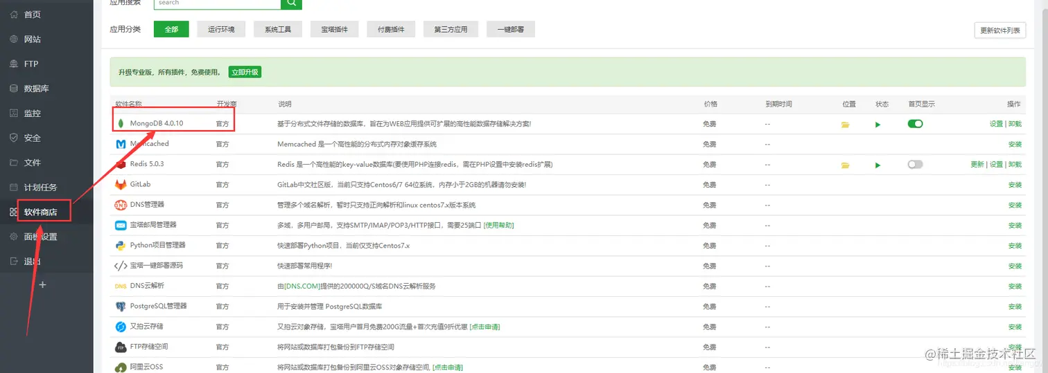Click the 软件名称 column header

tap(128, 104)
